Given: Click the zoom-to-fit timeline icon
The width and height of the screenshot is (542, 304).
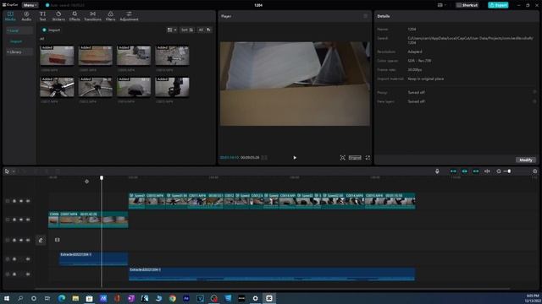Looking at the screenshot, I should pos(534,171).
